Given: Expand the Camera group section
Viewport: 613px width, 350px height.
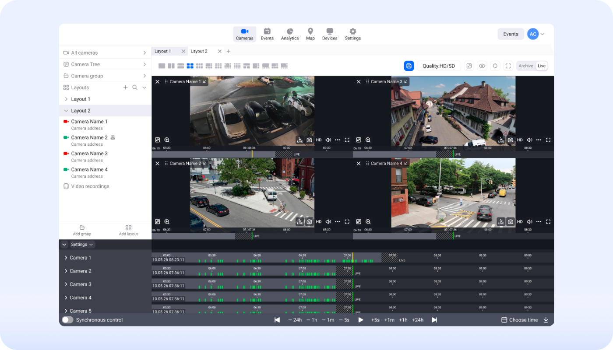Looking at the screenshot, I should [x=105, y=76].
